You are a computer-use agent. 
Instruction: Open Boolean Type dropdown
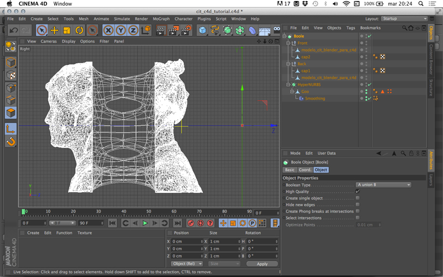click(x=383, y=184)
